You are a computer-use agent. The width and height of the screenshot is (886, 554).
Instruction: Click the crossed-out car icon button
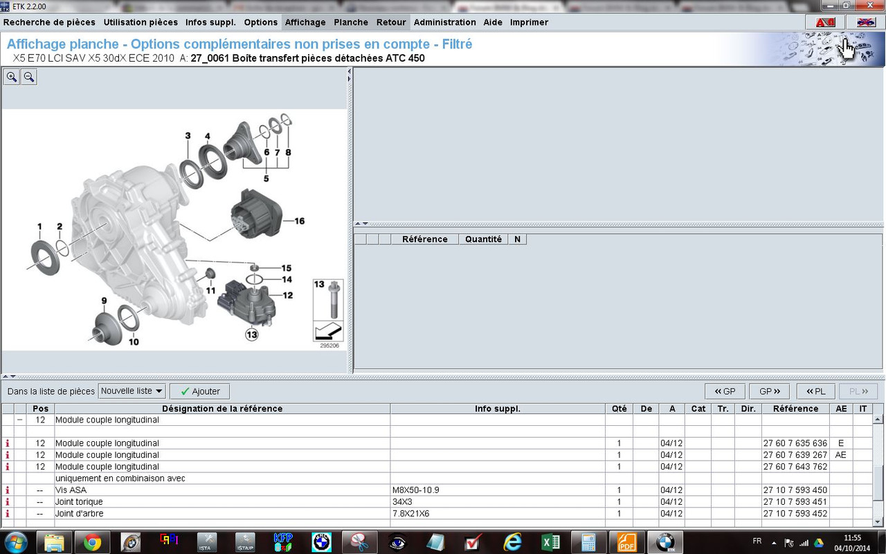click(865, 23)
